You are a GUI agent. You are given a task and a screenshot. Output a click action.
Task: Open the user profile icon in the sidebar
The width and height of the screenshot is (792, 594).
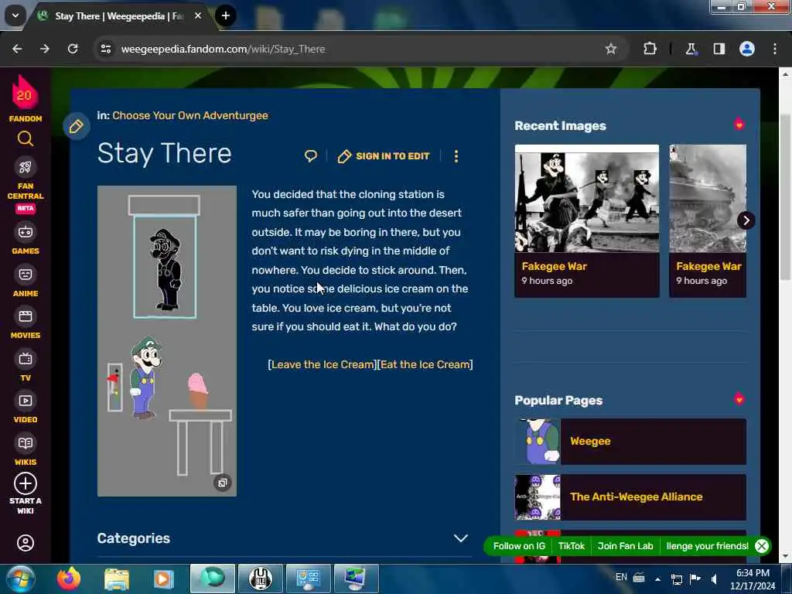pyautogui.click(x=26, y=543)
